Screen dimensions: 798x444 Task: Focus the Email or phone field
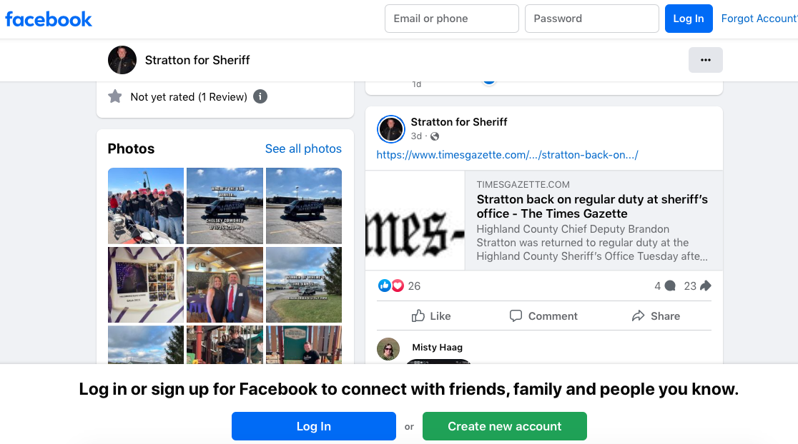pos(452,19)
